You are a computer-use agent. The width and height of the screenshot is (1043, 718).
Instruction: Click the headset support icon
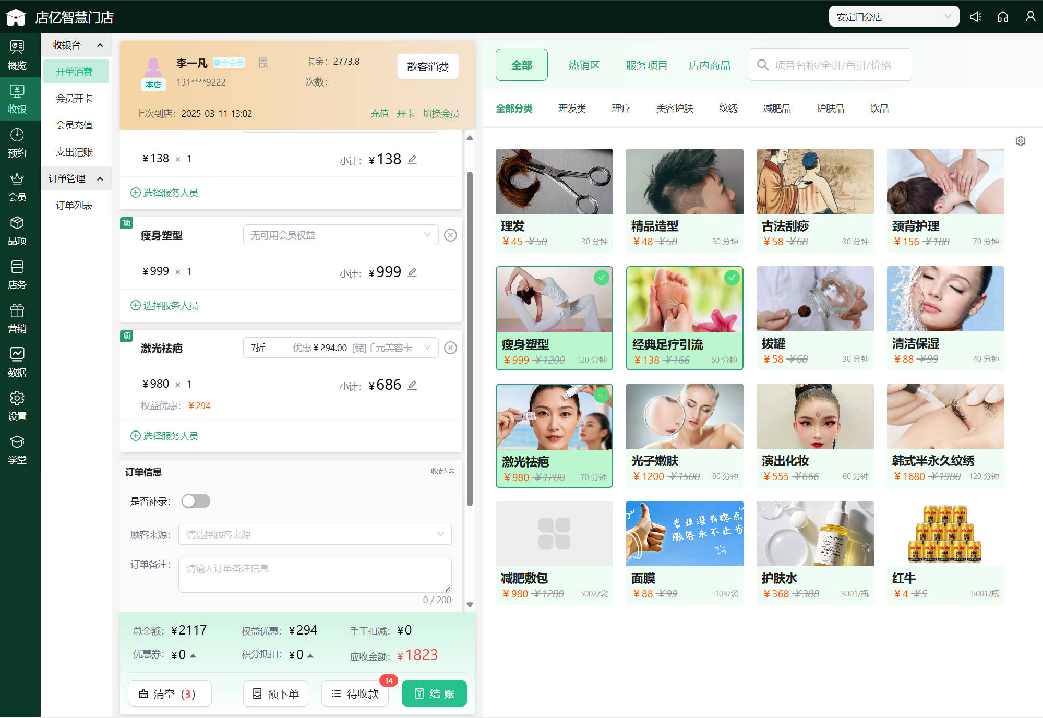[x=1002, y=17]
